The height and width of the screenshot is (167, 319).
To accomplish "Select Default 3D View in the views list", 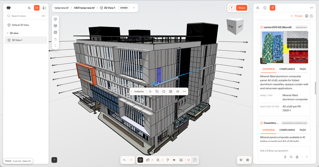I will click(26, 25).
